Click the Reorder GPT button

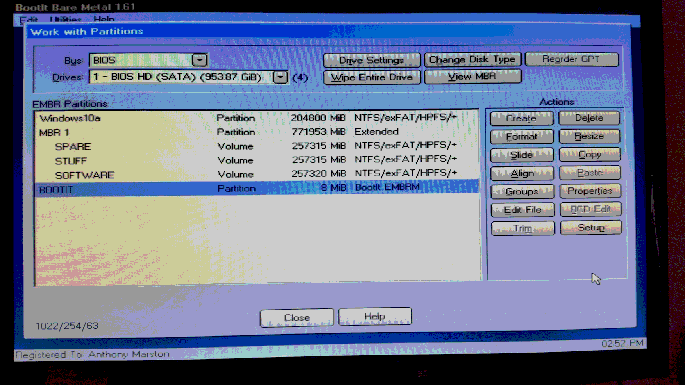[x=571, y=59]
